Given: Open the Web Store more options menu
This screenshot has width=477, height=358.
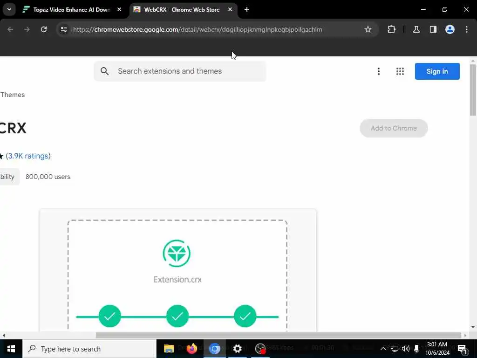Looking at the screenshot, I should pos(378,71).
